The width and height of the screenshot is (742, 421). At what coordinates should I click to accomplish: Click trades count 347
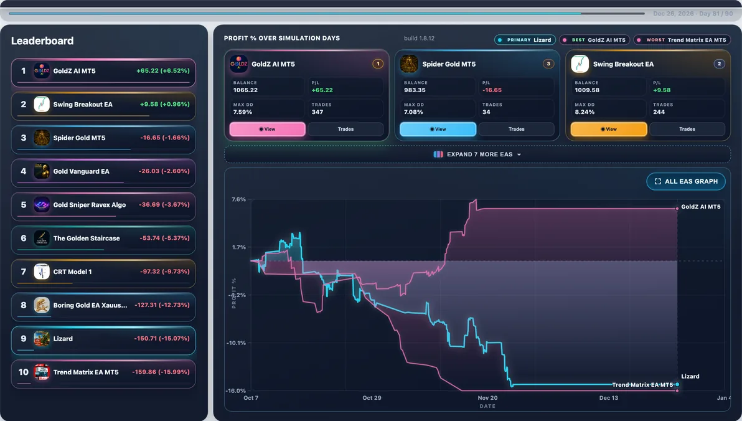317,112
